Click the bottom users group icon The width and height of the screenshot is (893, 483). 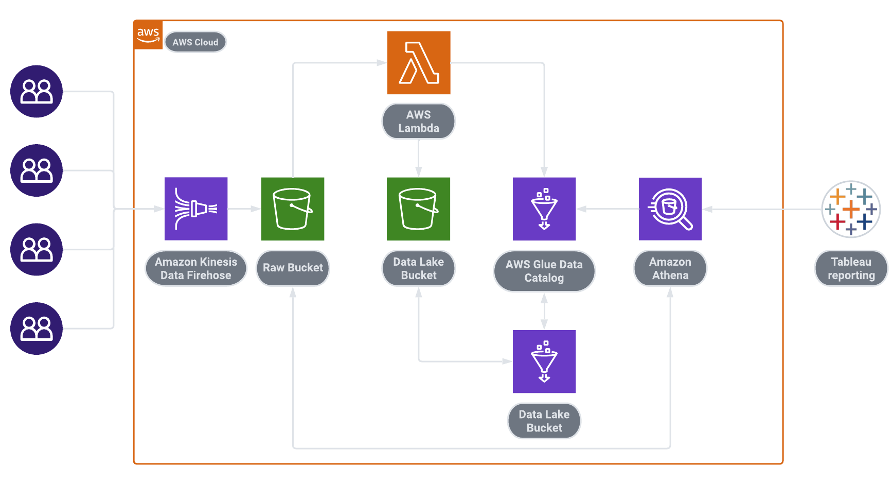coord(37,329)
